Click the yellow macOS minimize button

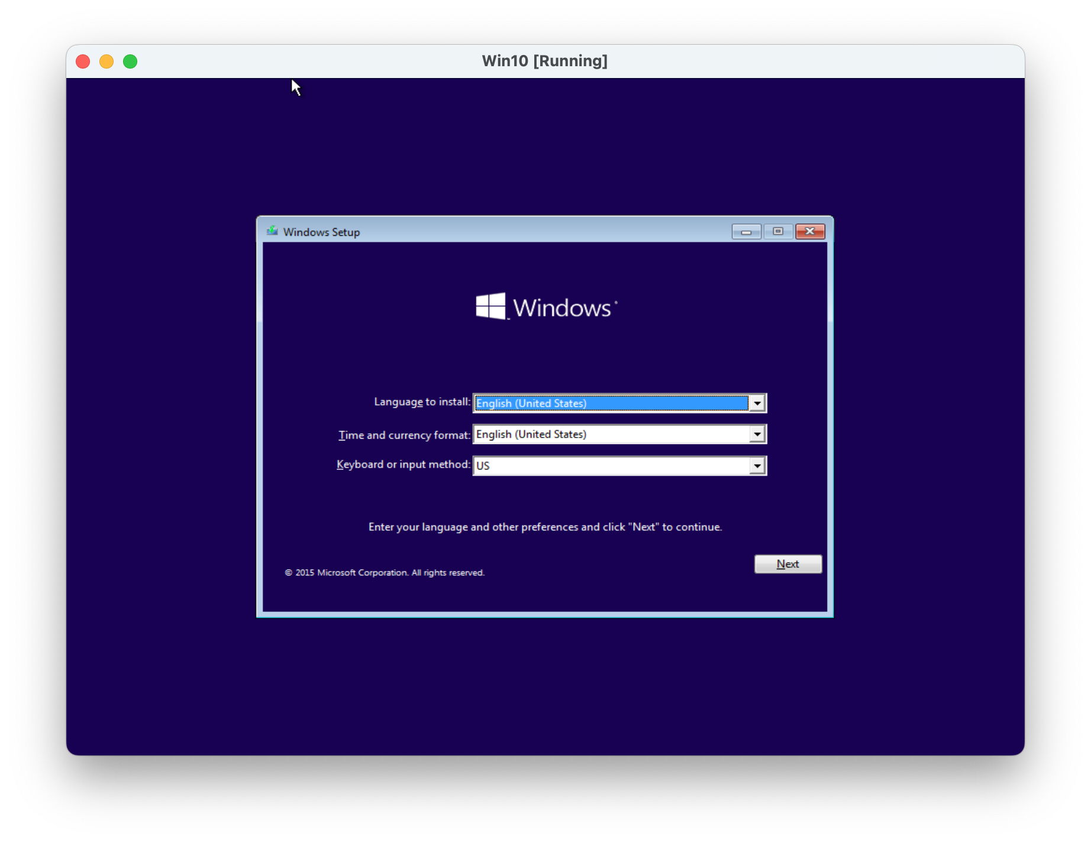[x=106, y=61]
